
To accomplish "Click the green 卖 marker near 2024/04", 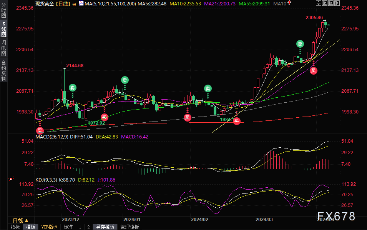I will click(300, 44).
